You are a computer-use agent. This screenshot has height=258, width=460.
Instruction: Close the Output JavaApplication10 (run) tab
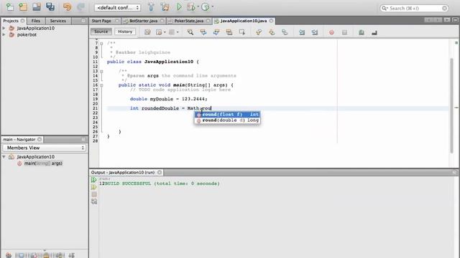pos(160,172)
